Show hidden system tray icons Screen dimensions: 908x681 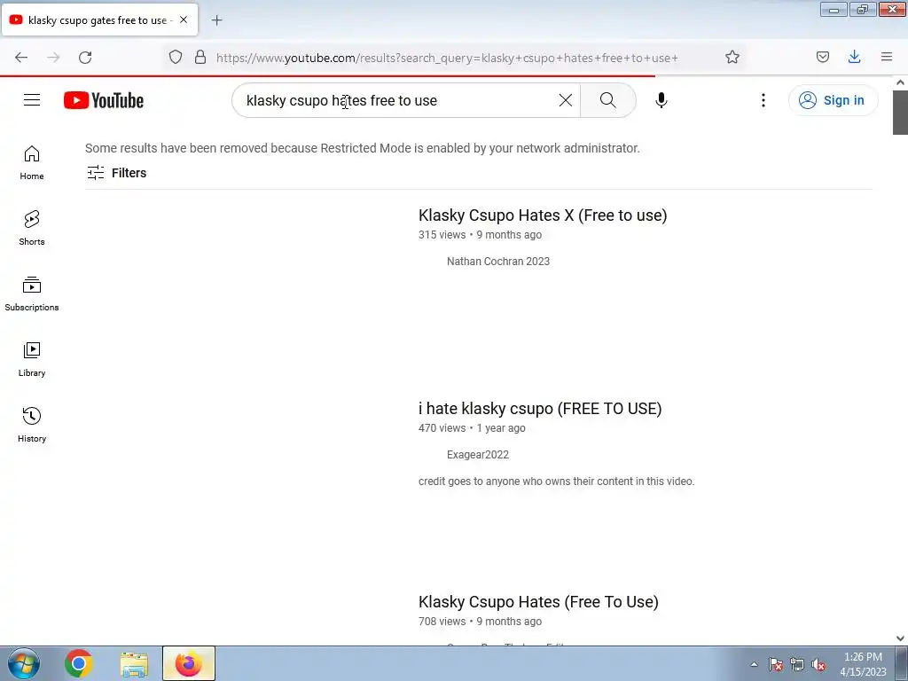(x=754, y=664)
